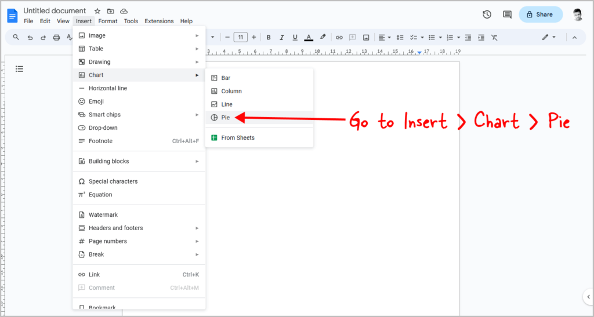Screen dimensions: 594x317
Task: Open bulleted list options arrow
Action: click(440, 38)
